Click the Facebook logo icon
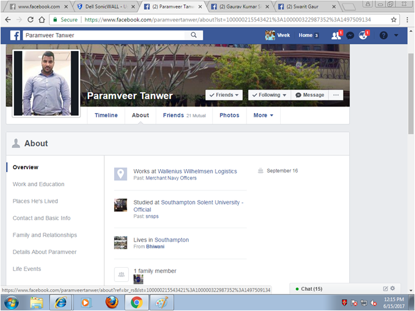The image size is (415, 311). coord(15,35)
